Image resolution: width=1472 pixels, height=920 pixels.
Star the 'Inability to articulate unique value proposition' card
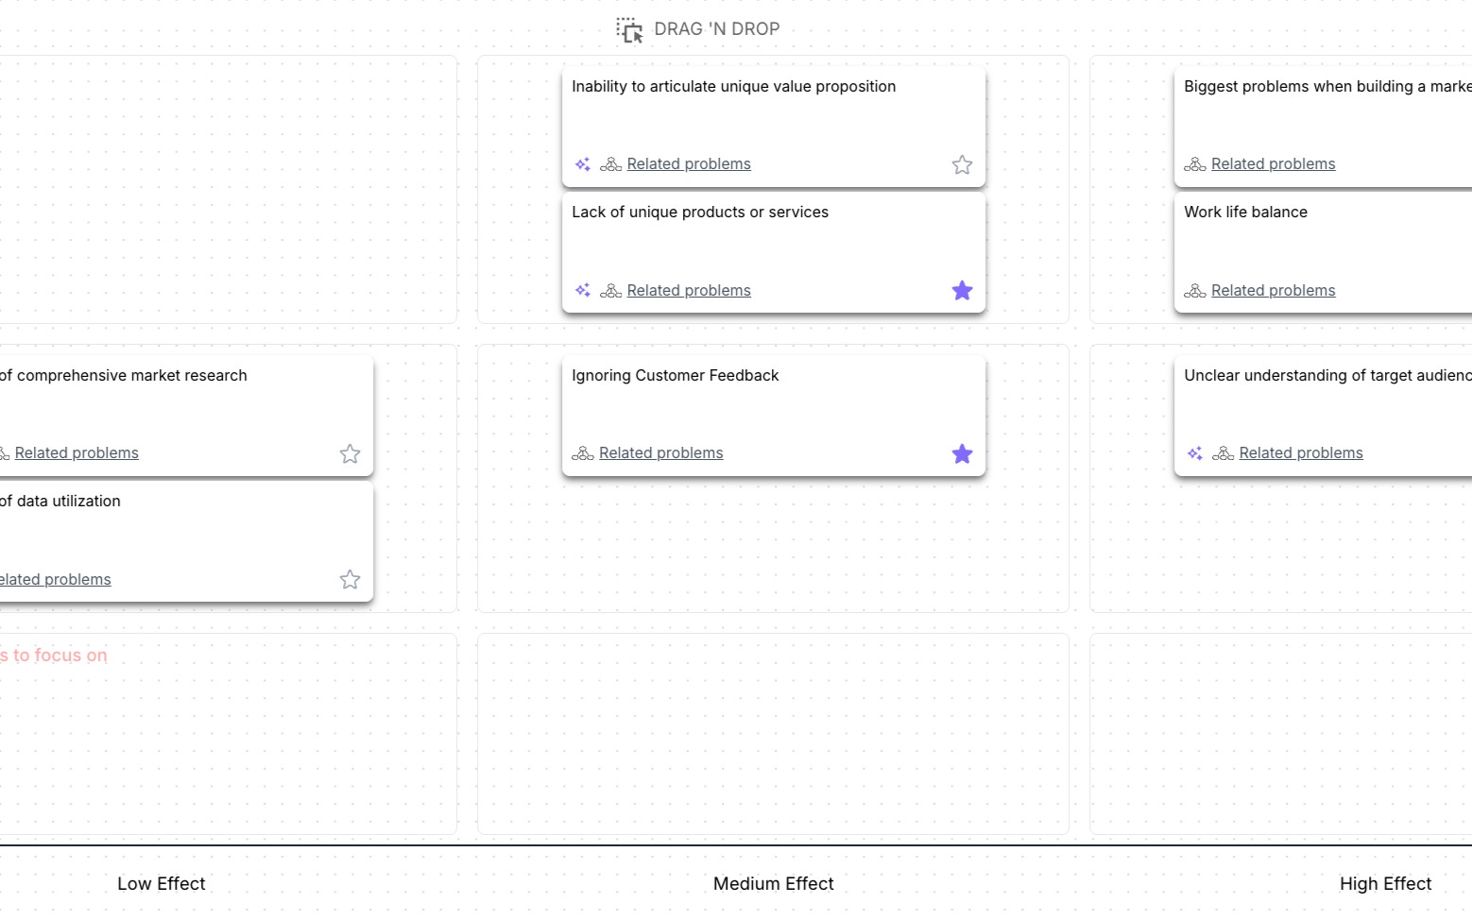(x=962, y=165)
